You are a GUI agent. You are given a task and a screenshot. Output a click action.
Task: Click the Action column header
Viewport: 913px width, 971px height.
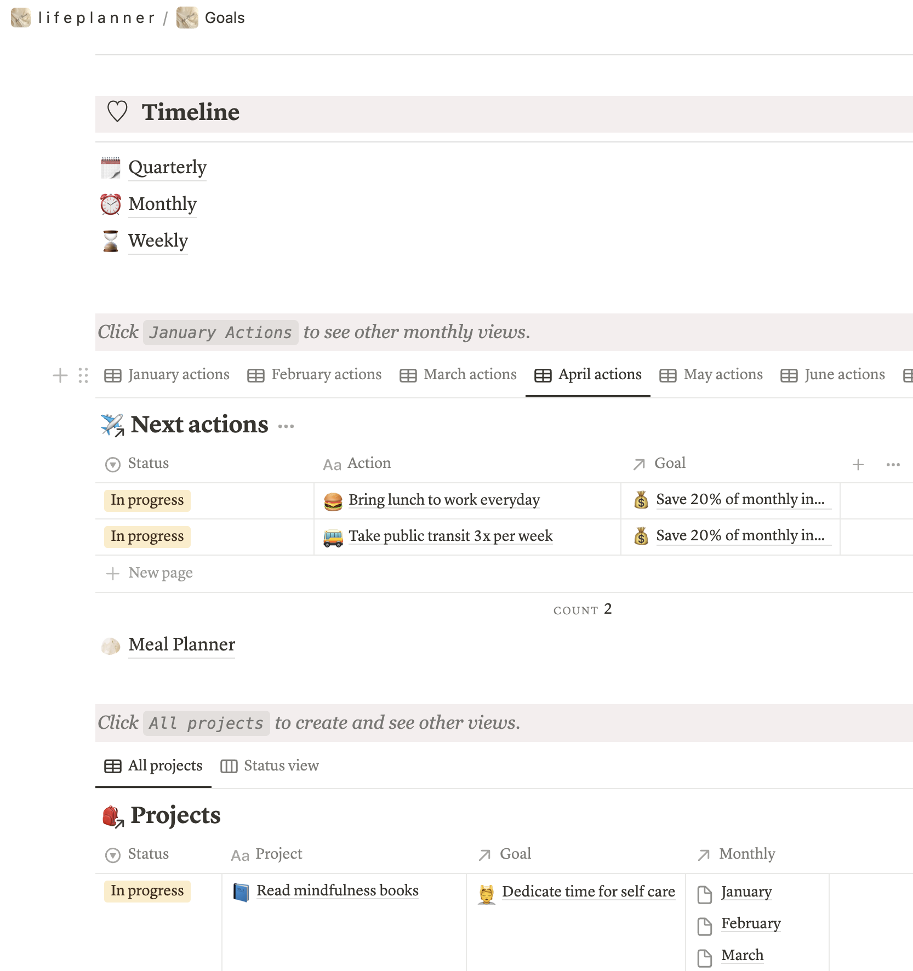pyautogui.click(x=369, y=464)
